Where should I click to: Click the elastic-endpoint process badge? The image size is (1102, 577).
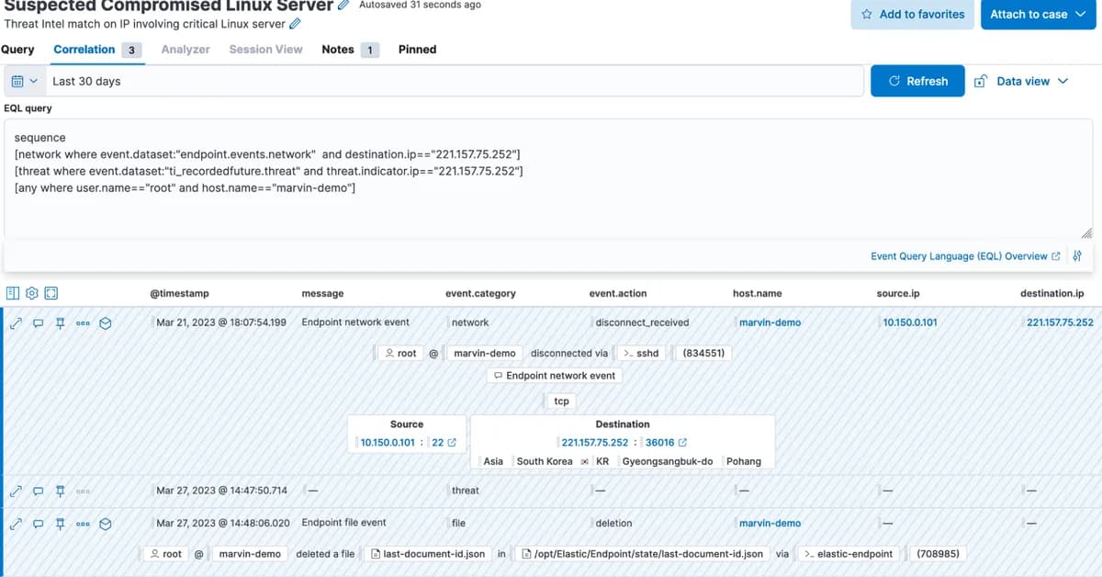(x=848, y=554)
